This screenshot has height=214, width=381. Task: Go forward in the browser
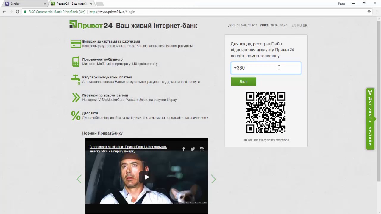click(x=11, y=12)
